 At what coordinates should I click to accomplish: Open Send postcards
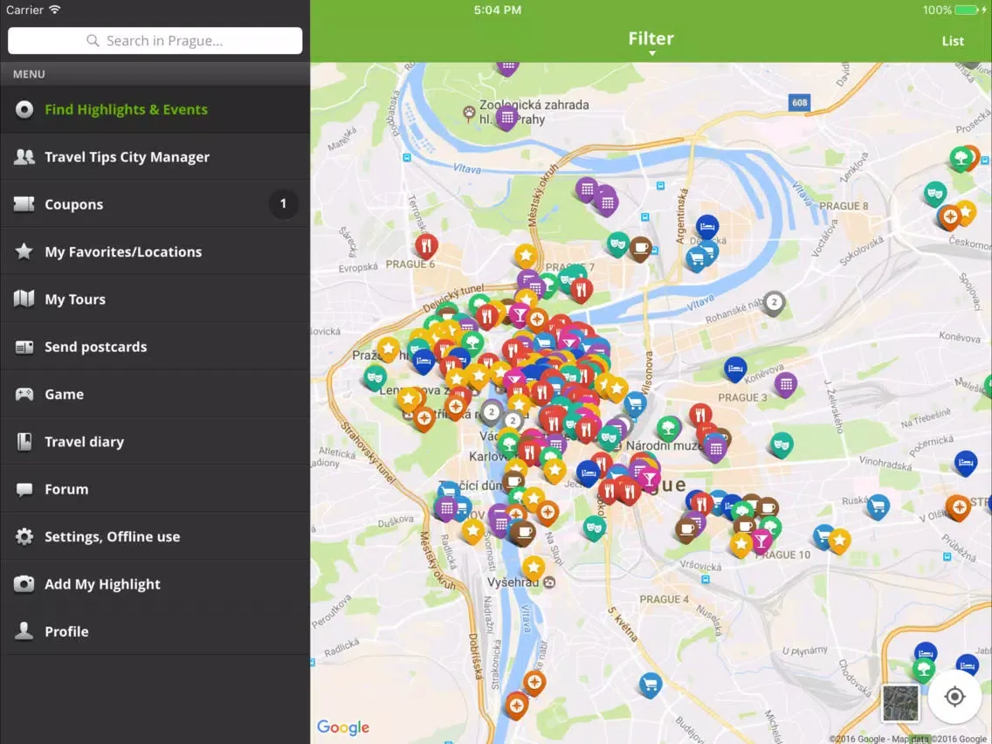155,347
